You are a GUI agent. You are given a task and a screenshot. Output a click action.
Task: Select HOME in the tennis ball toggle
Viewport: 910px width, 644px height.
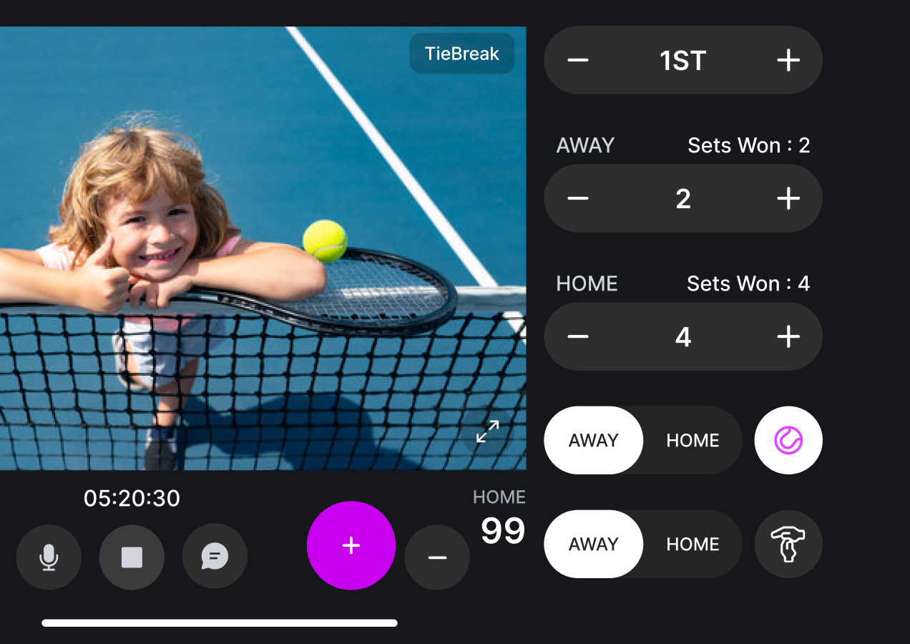point(693,440)
